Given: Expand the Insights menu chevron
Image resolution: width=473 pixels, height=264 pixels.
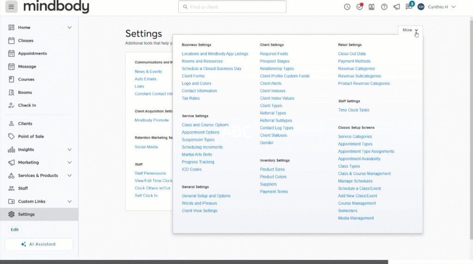Looking at the screenshot, I should coord(69,149).
